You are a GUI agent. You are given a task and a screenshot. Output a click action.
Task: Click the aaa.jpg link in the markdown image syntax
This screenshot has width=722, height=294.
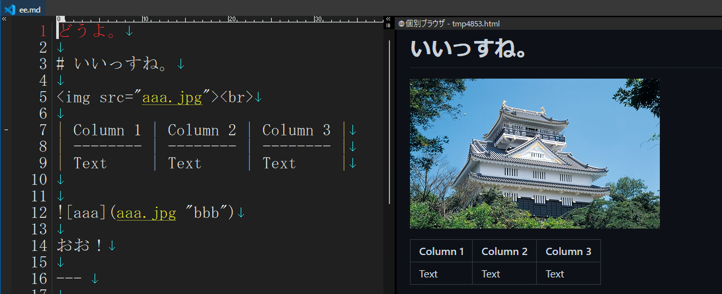(146, 213)
